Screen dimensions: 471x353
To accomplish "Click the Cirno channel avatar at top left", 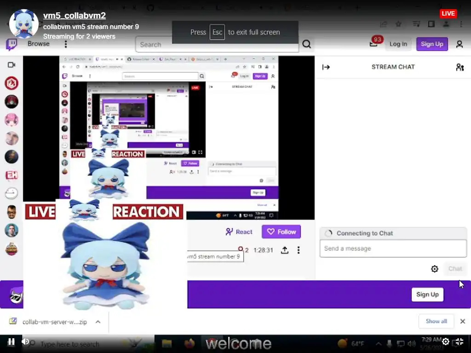I will point(24,24).
